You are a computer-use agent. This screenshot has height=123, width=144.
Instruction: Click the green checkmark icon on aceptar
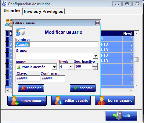76,88
